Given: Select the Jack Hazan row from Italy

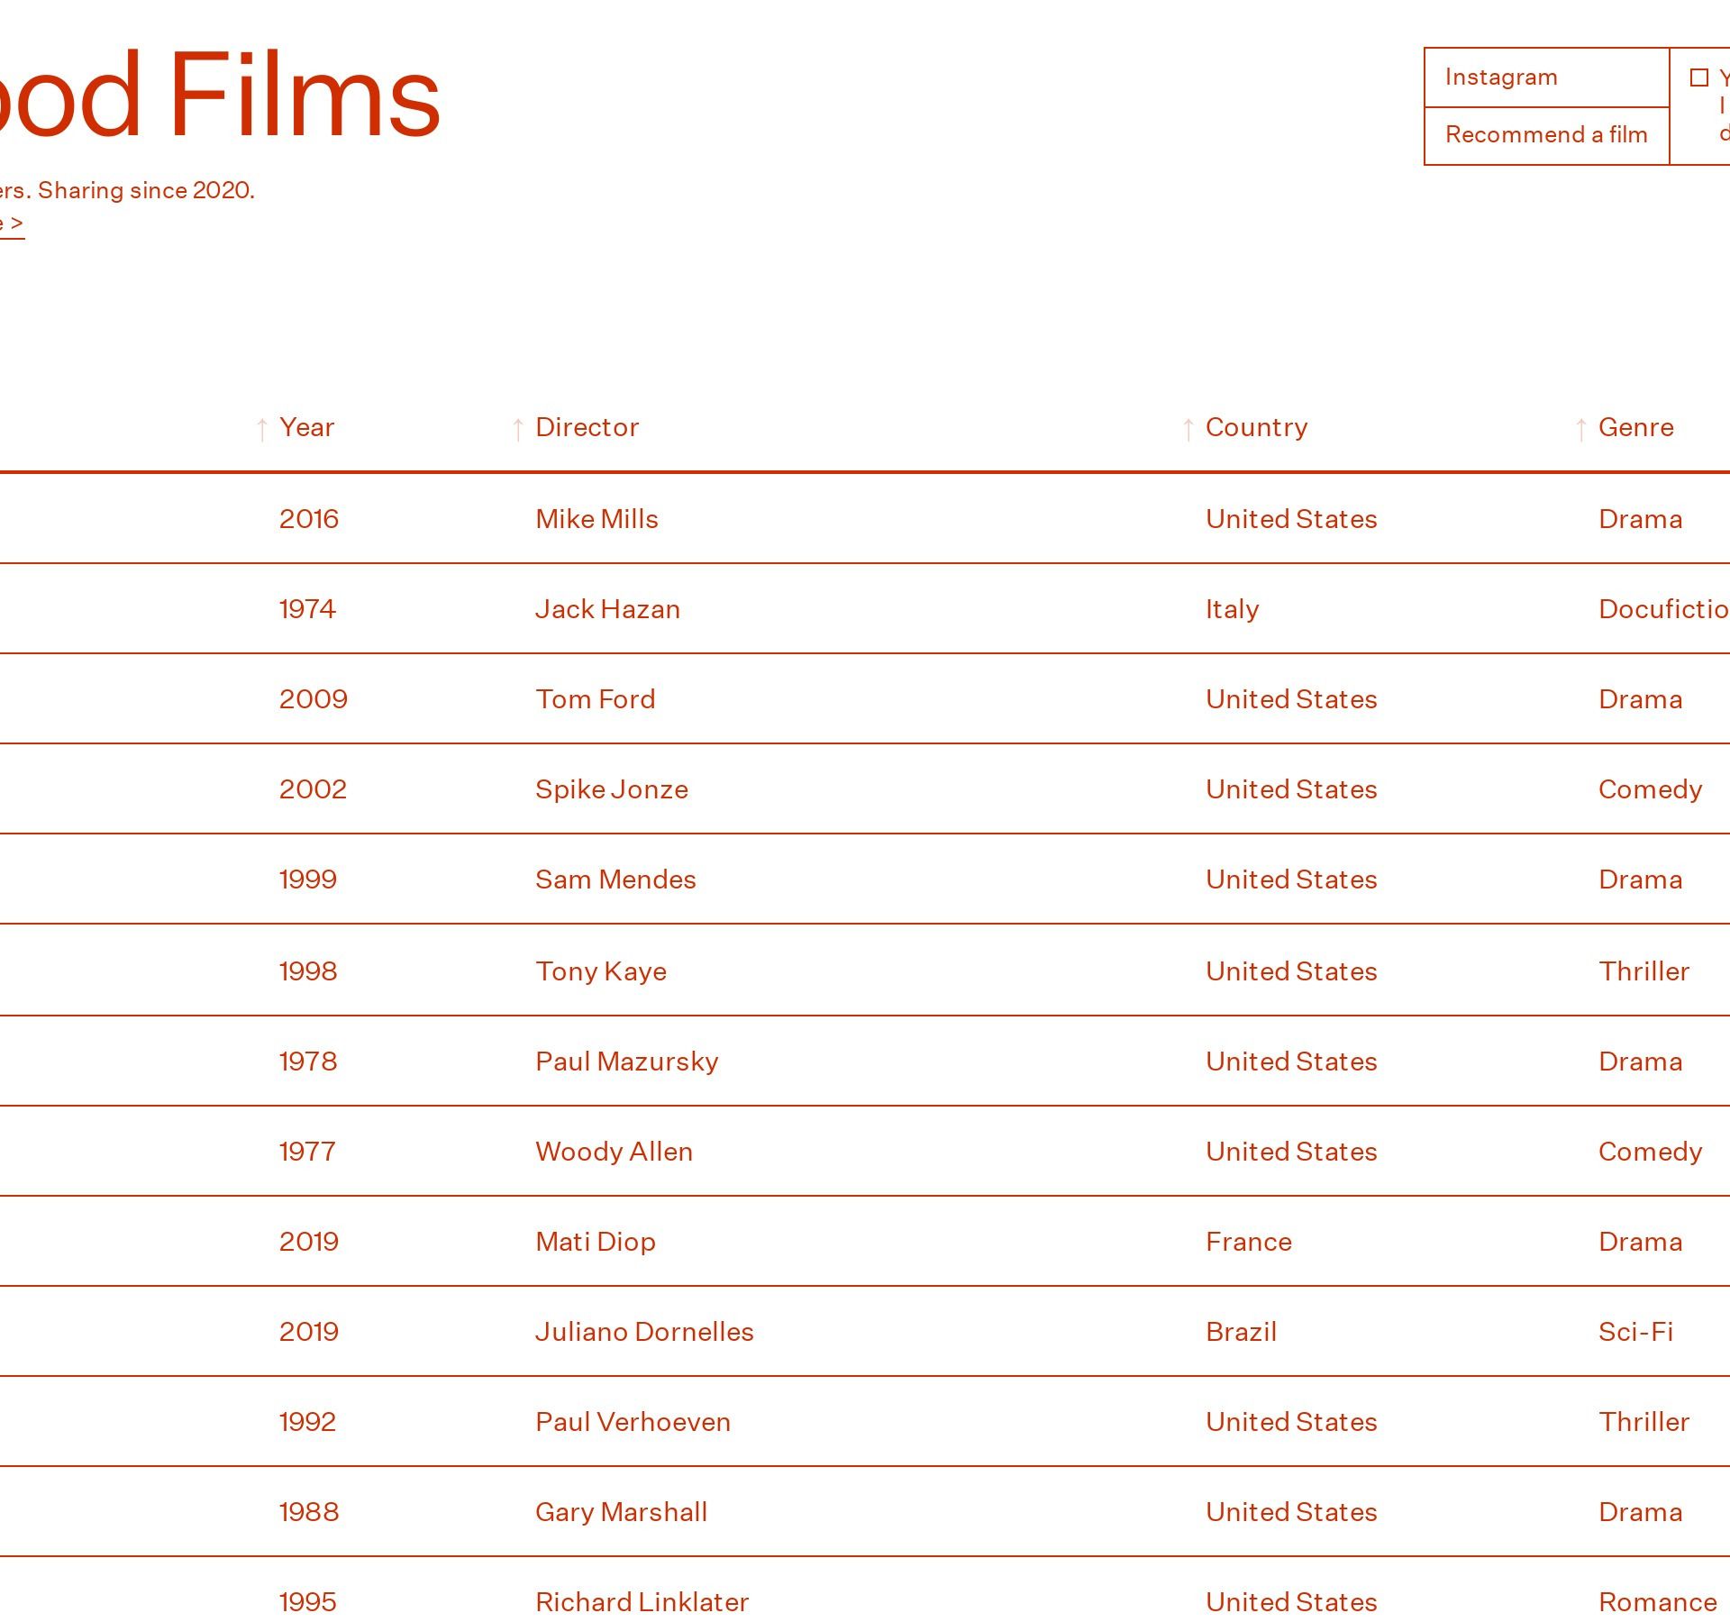Looking at the screenshot, I should pos(607,609).
